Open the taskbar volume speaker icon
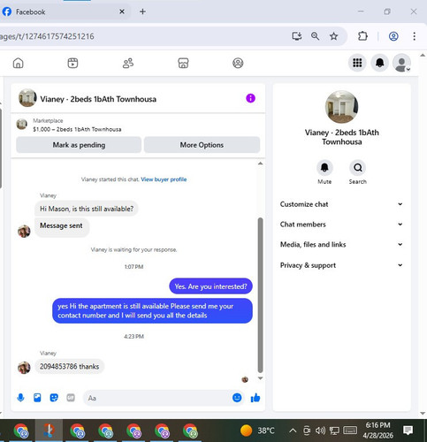The height and width of the screenshot is (442, 427). (320, 431)
